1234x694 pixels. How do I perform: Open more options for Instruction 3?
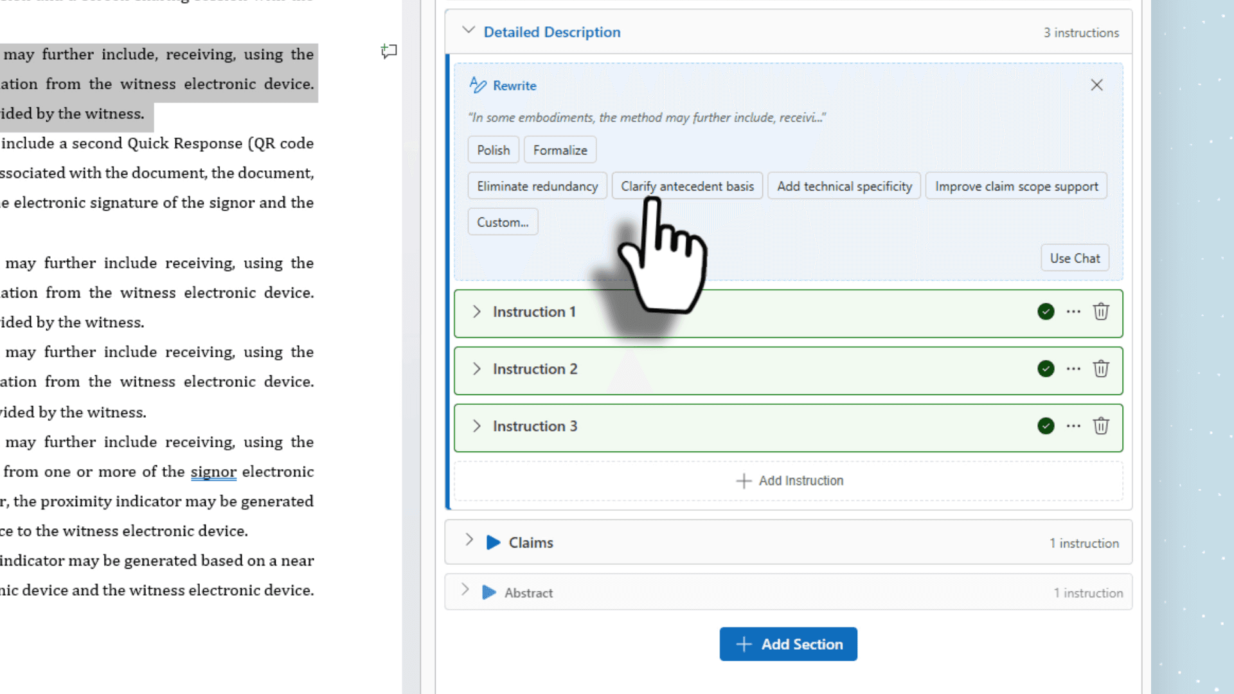[1073, 426]
